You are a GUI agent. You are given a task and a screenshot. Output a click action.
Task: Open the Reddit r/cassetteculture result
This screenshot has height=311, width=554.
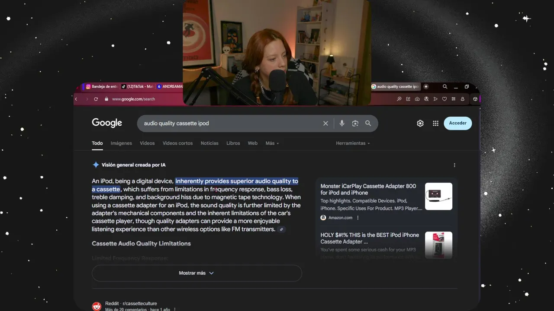(x=131, y=304)
